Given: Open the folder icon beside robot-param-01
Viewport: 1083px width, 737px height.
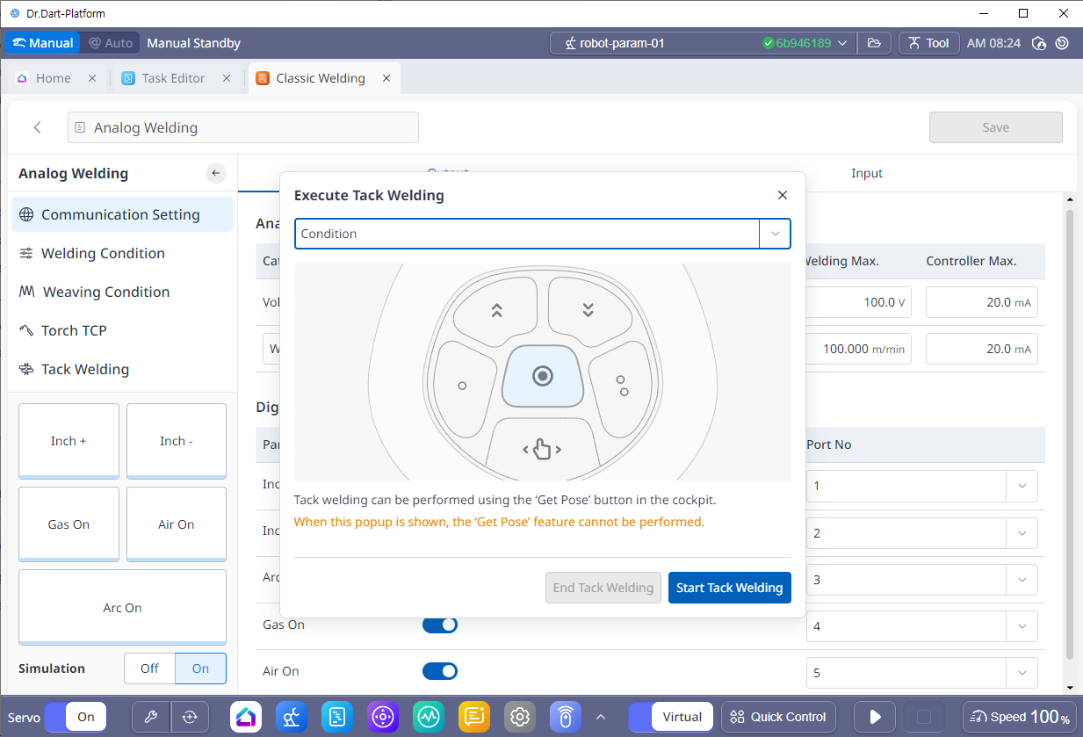Looking at the screenshot, I should click(x=874, y=43).
